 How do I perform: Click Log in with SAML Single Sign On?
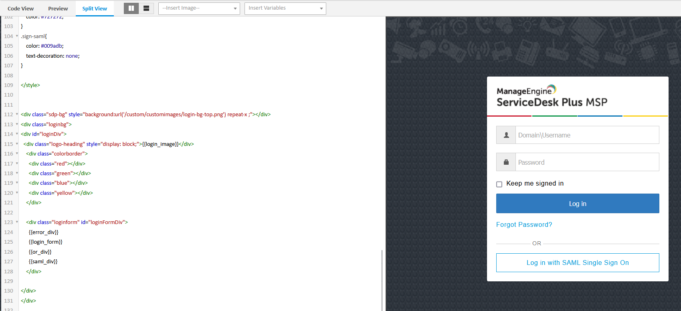pos(578,263)
